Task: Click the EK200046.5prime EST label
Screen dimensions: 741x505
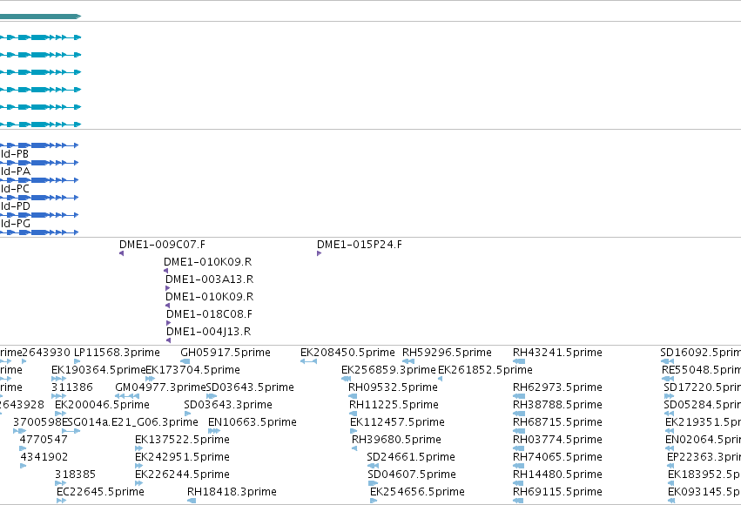Action: 102,405
